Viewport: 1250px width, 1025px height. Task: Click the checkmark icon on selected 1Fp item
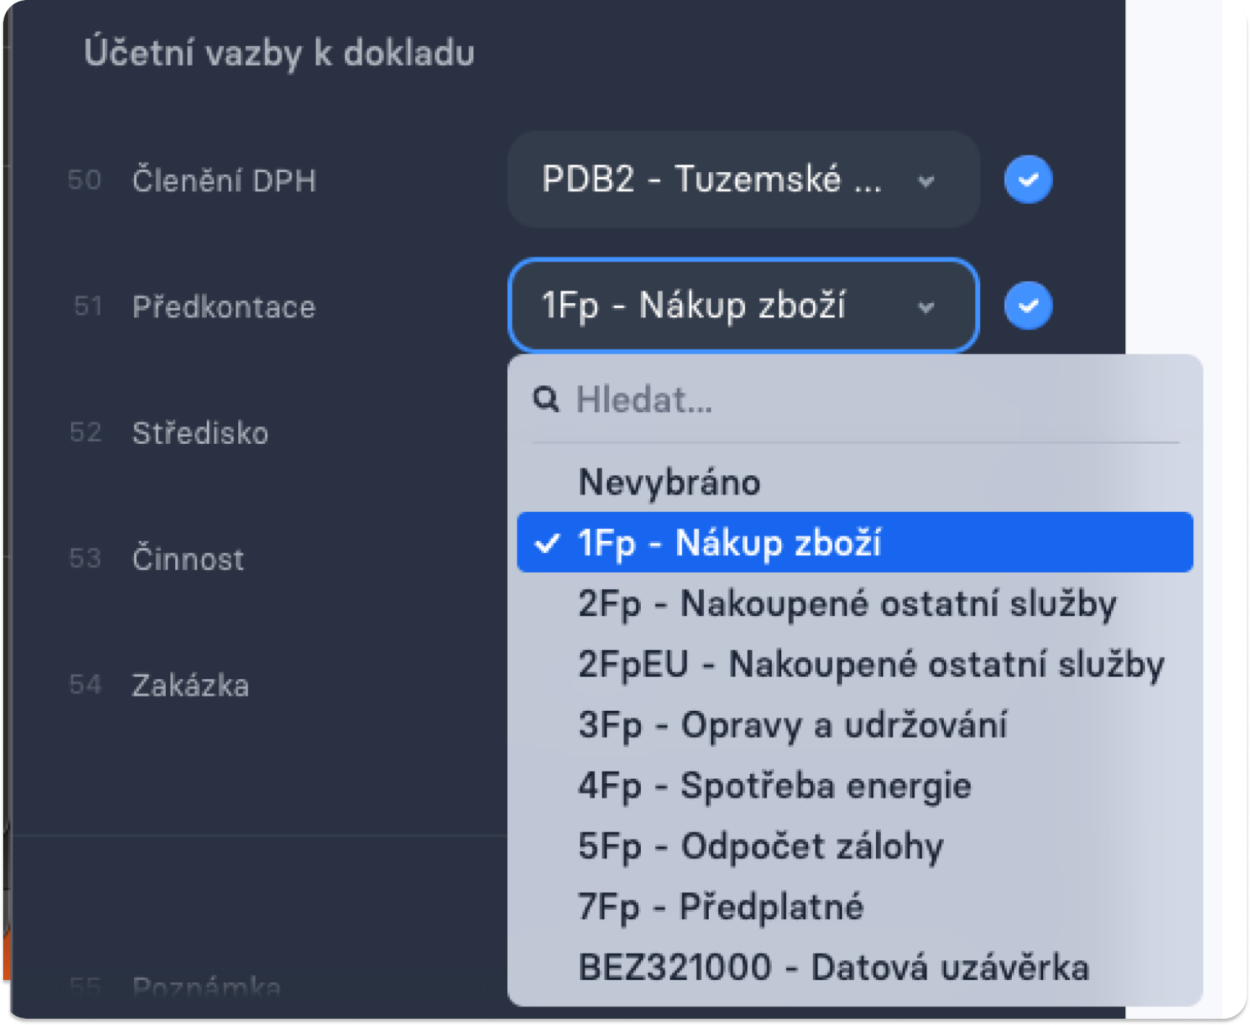point(546,543)
